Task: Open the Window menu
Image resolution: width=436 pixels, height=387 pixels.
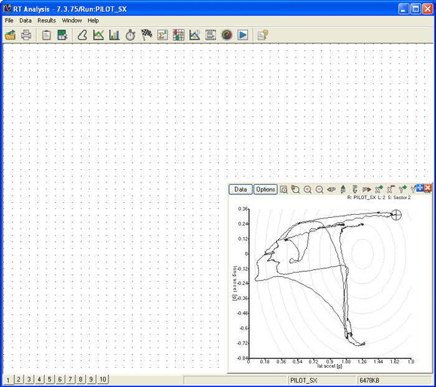Action: [72, 20]
